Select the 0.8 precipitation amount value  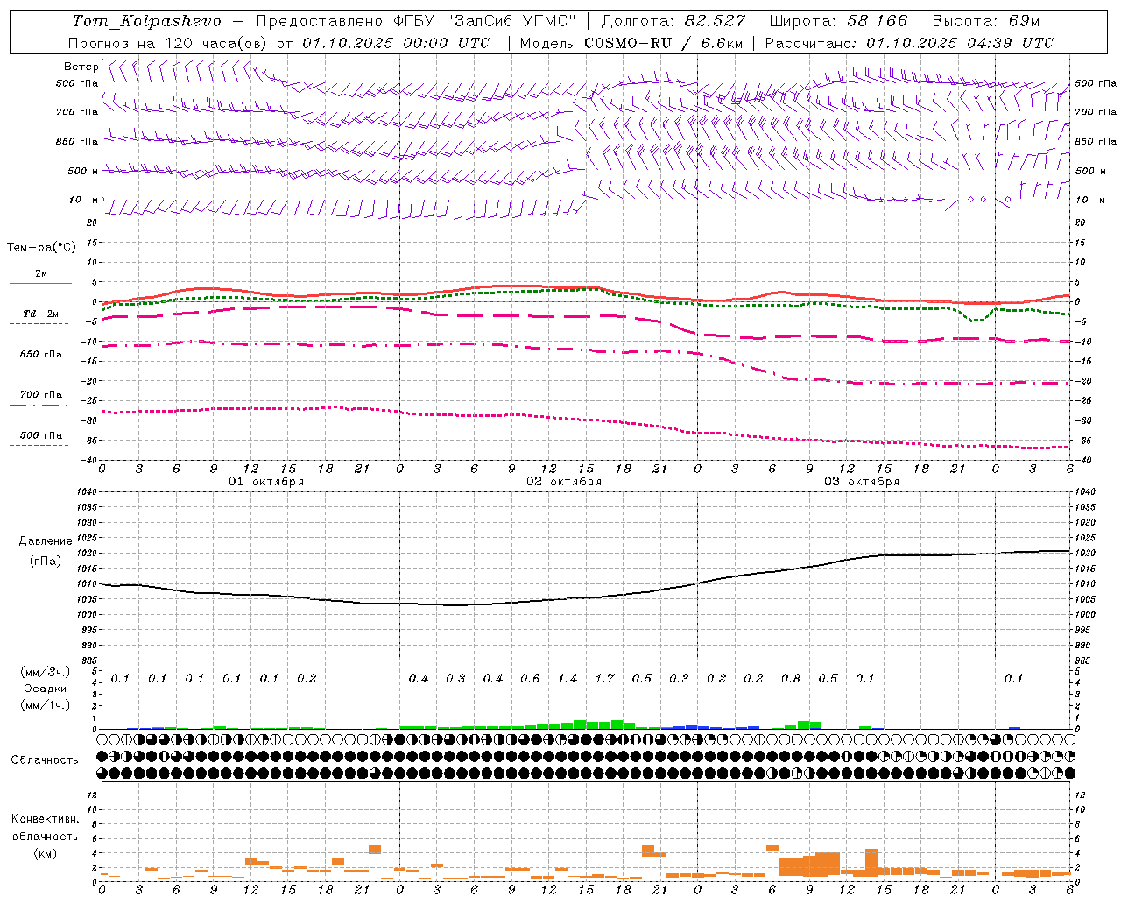point(791,679)
